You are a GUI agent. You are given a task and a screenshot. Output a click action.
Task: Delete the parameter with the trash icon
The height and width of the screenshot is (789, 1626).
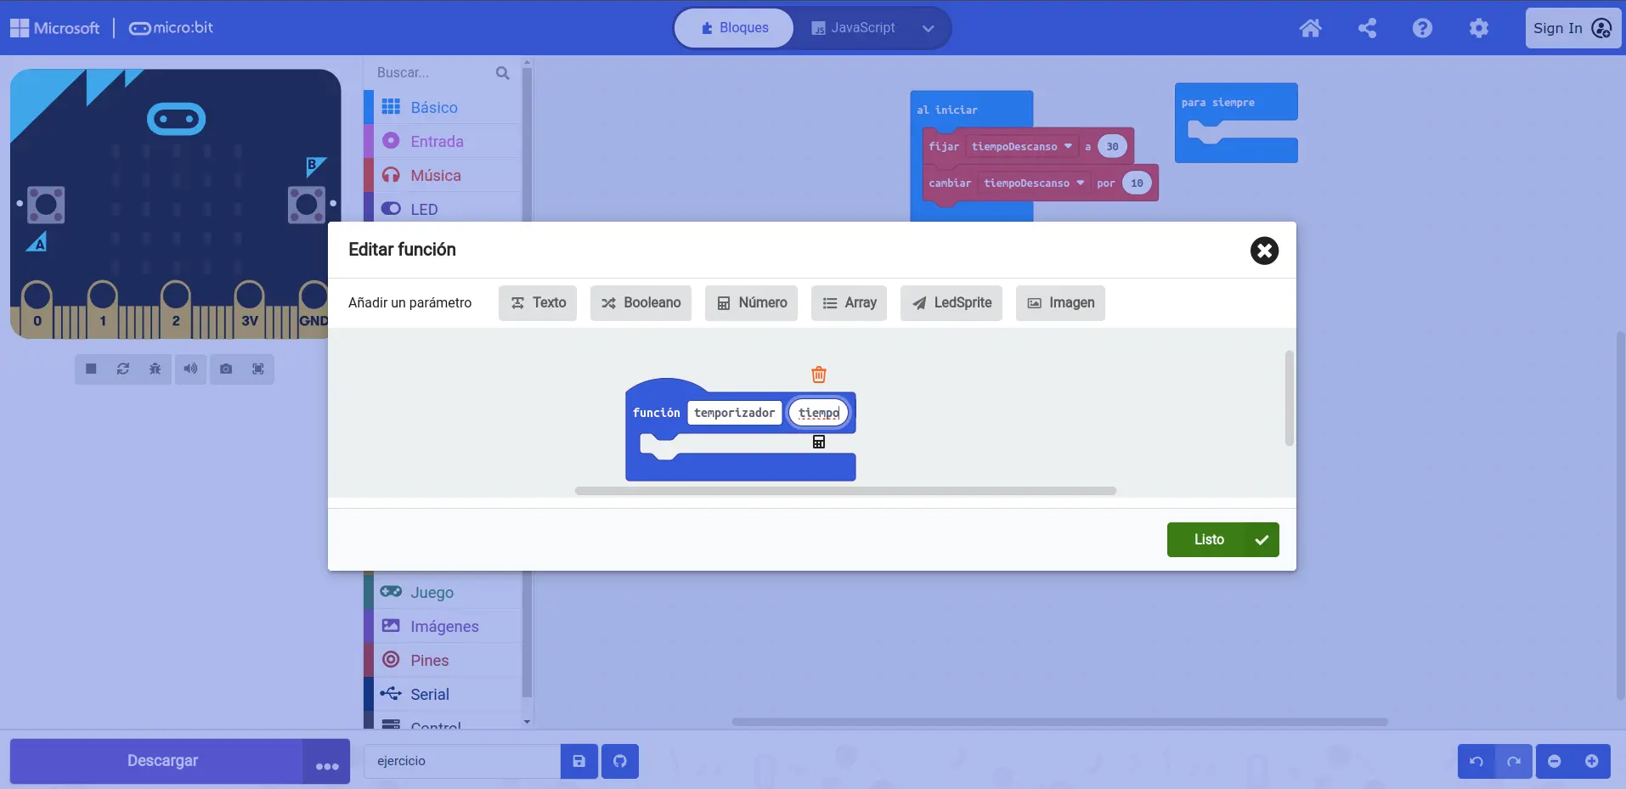818,375
